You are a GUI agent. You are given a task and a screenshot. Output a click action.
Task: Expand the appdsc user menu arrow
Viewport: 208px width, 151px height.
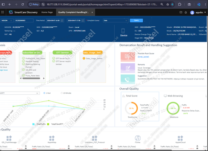(x=205, y=12)
